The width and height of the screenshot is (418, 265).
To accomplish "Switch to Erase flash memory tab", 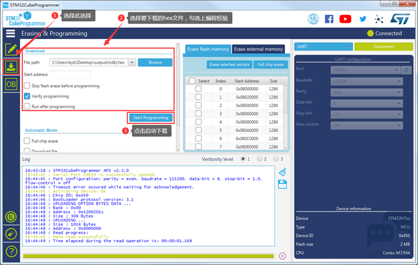I will 208,49.
